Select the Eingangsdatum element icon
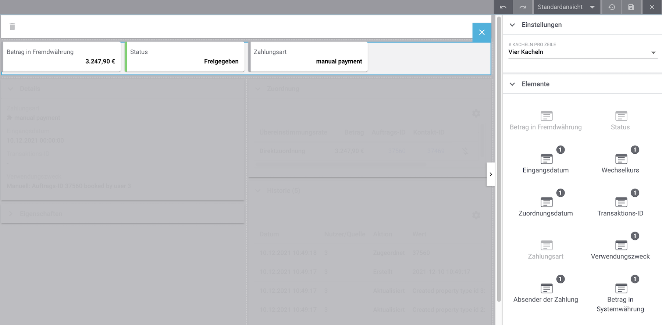 click(x=546, y=160)
